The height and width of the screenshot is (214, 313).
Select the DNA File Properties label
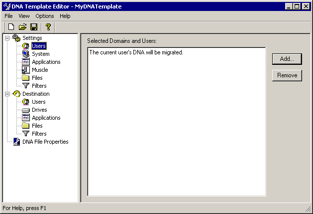click(x=45, y=142)
